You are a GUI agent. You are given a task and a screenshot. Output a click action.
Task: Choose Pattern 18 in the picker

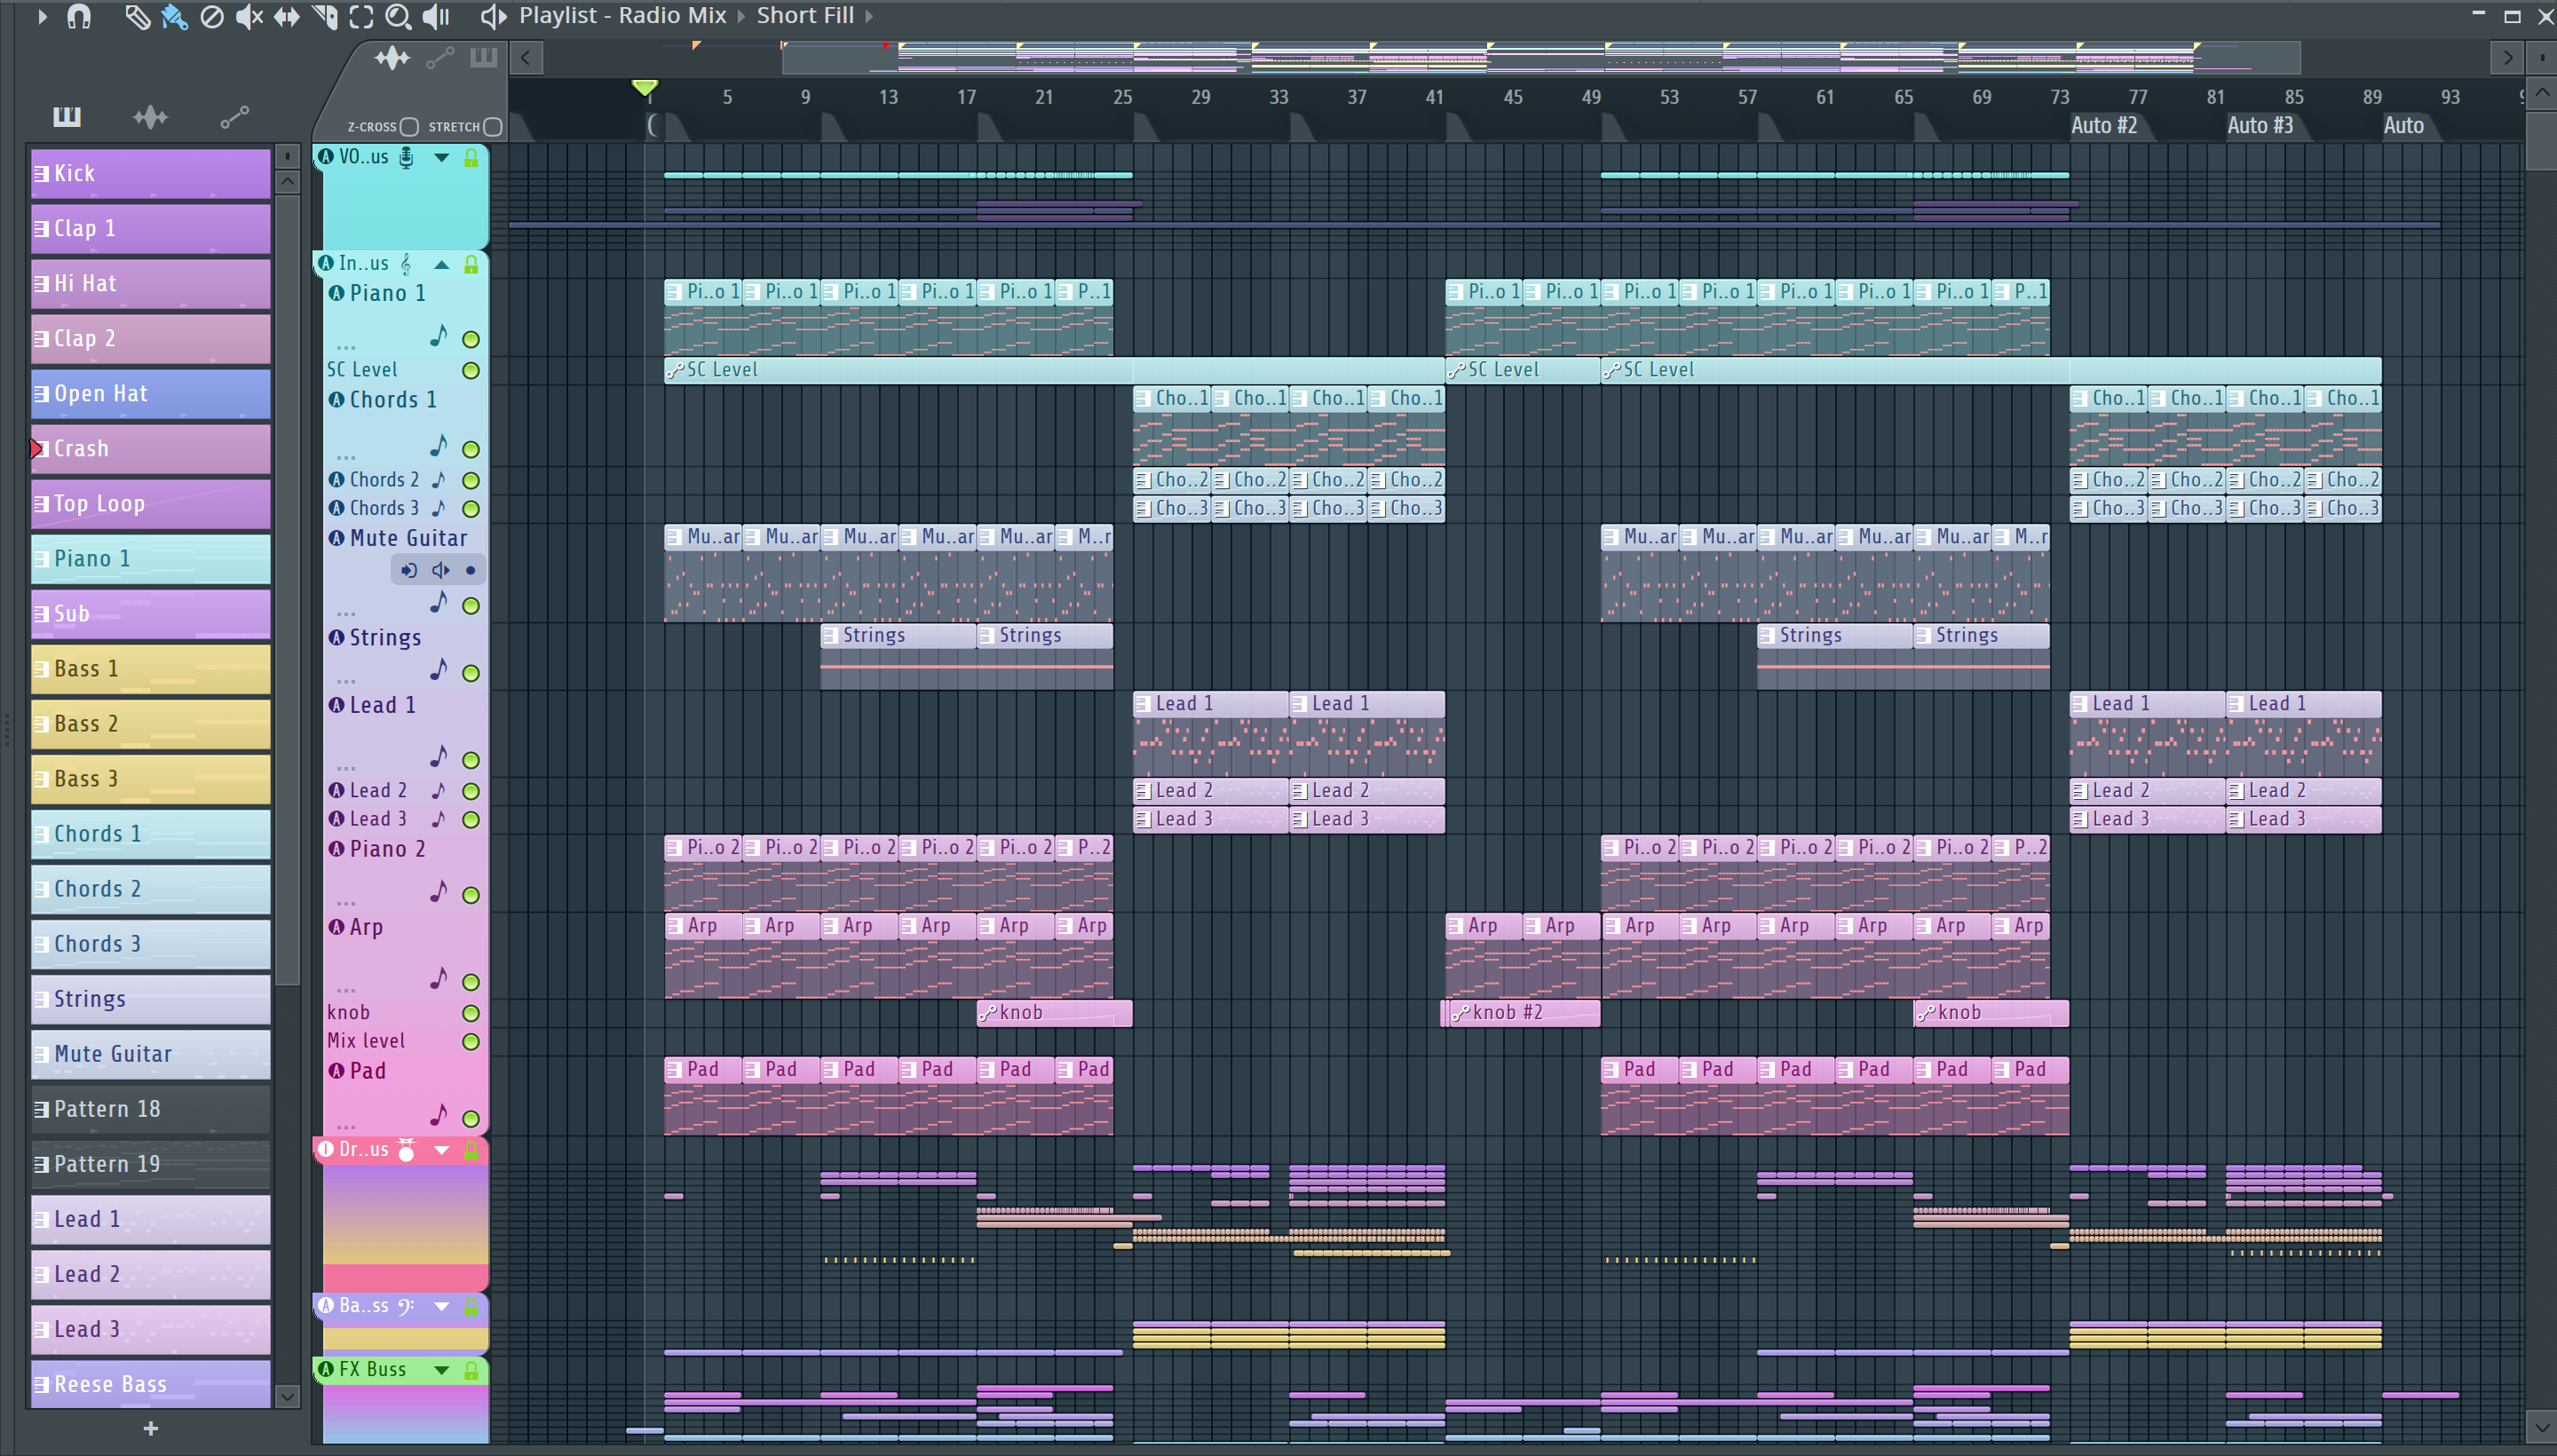150,1109
